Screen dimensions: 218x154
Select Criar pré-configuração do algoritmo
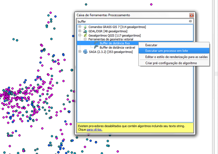coord(171,63)
